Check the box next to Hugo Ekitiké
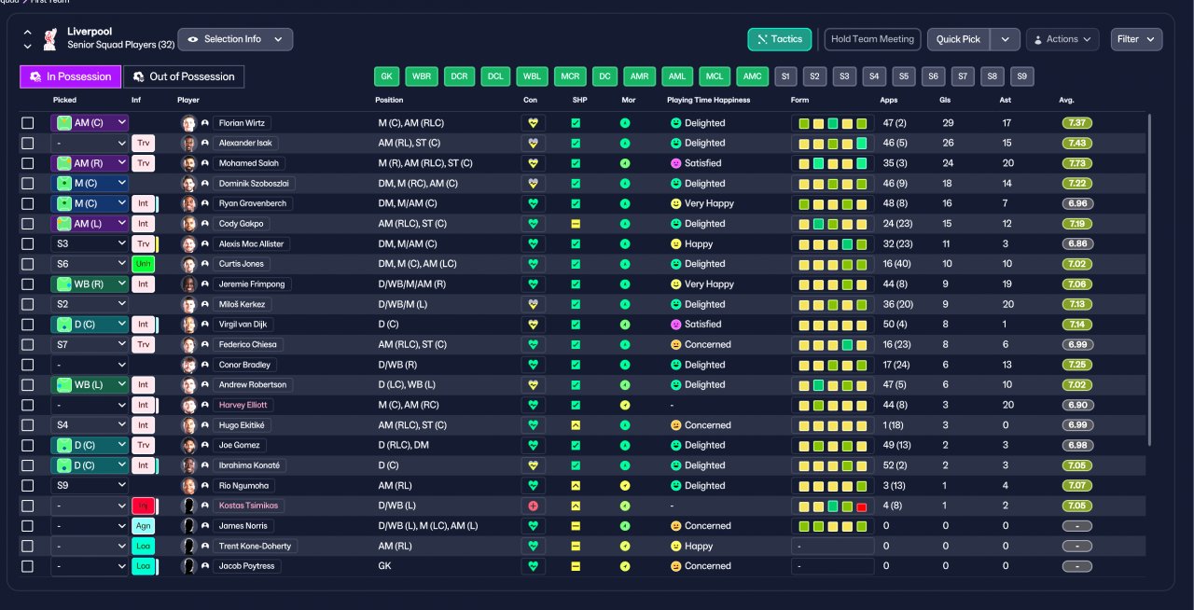 click(28, 425)
